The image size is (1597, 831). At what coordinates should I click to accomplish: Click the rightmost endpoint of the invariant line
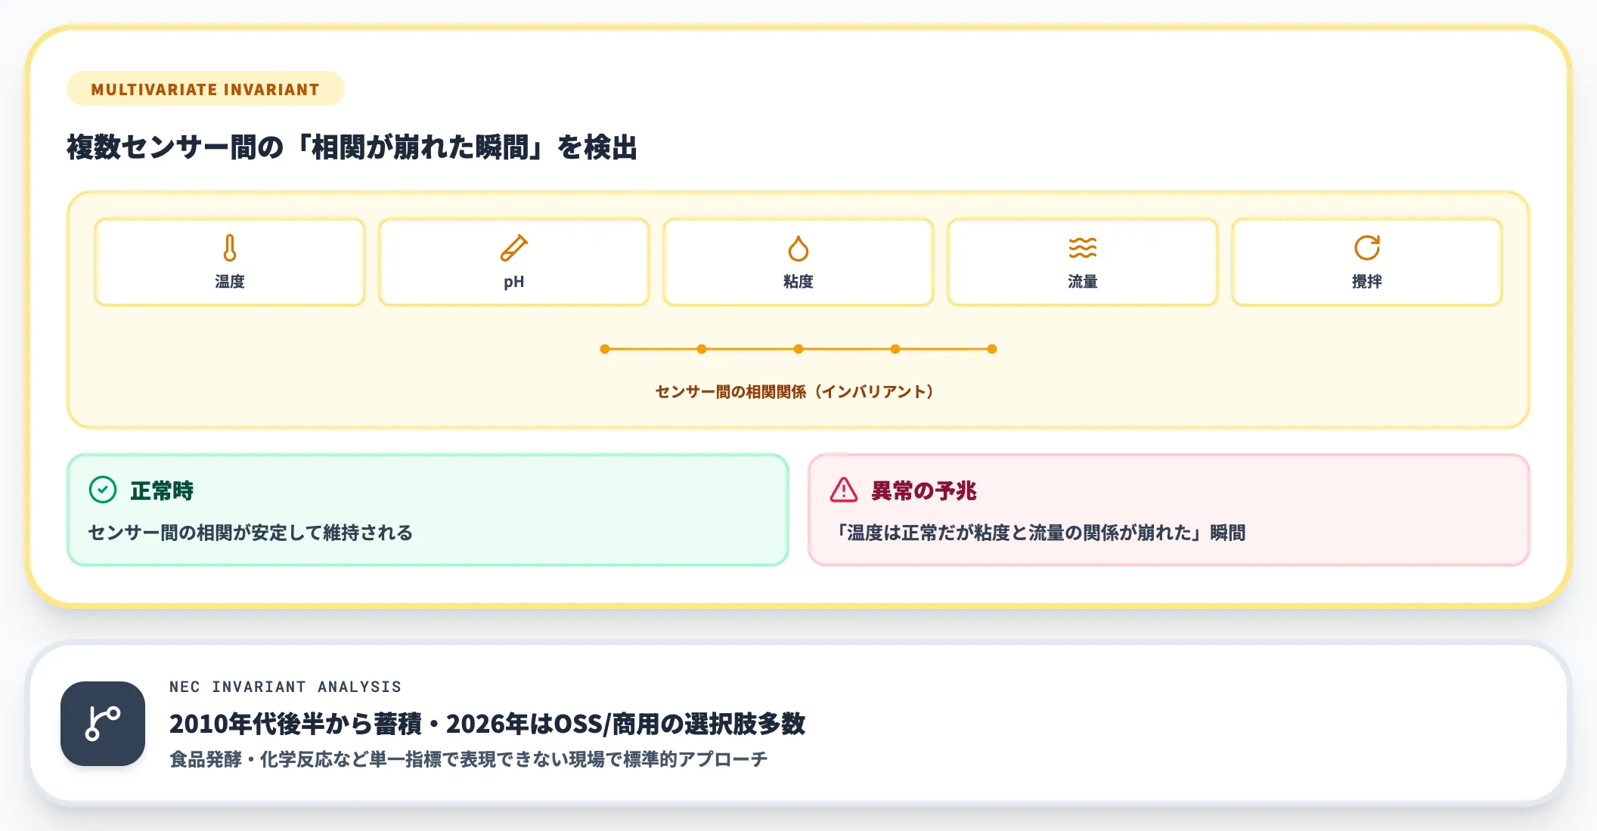[991, 349]
